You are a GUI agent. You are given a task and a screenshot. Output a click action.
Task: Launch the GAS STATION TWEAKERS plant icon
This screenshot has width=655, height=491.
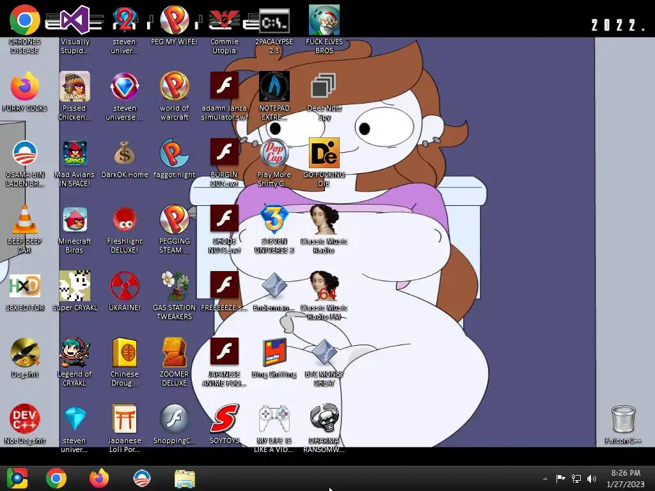point(174,286)
